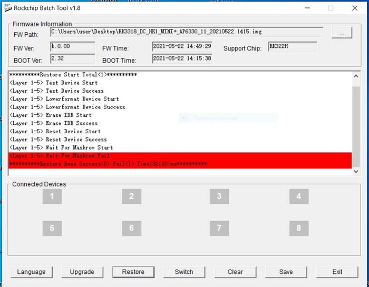The width and height of the screenshot is (369, 287).
Task: Select connected device slot 1
Action: tap(52, 196)
